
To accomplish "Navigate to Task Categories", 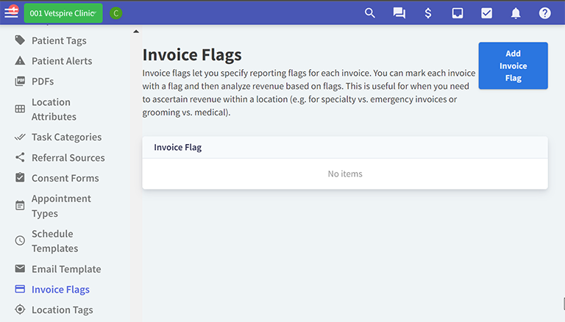I will 66,137.
